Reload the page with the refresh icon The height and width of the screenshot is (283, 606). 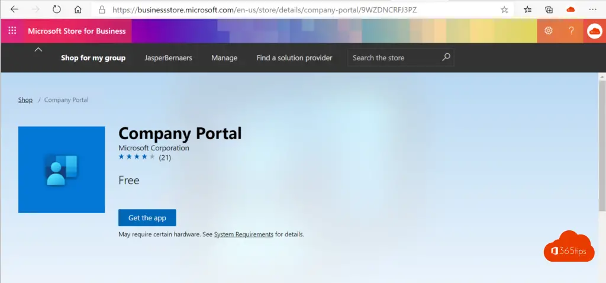57,9
